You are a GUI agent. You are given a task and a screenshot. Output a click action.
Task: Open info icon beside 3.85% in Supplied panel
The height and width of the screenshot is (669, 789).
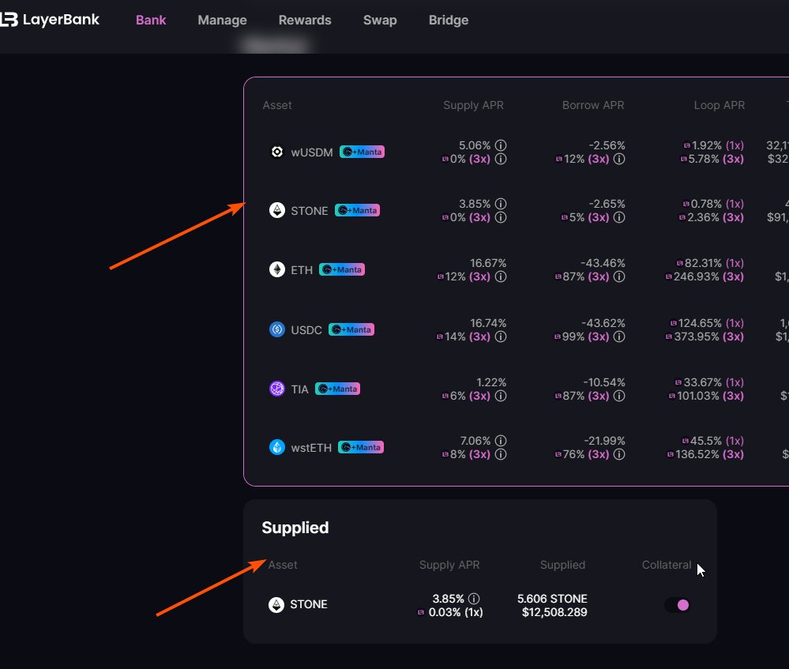tap(474, 599)
